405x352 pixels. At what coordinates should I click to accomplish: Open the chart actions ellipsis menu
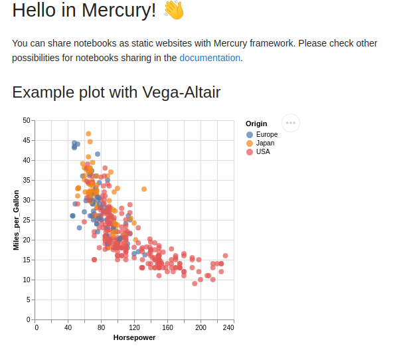point(291,123)
